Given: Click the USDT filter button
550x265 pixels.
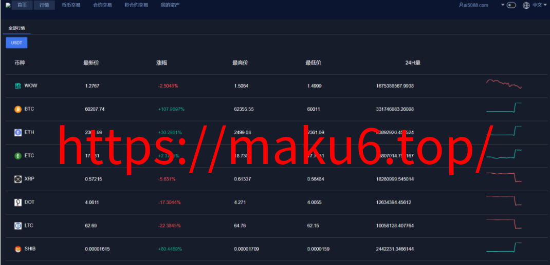Looking at the screenshot, I should pyautogui.click(x=16, y=43).
